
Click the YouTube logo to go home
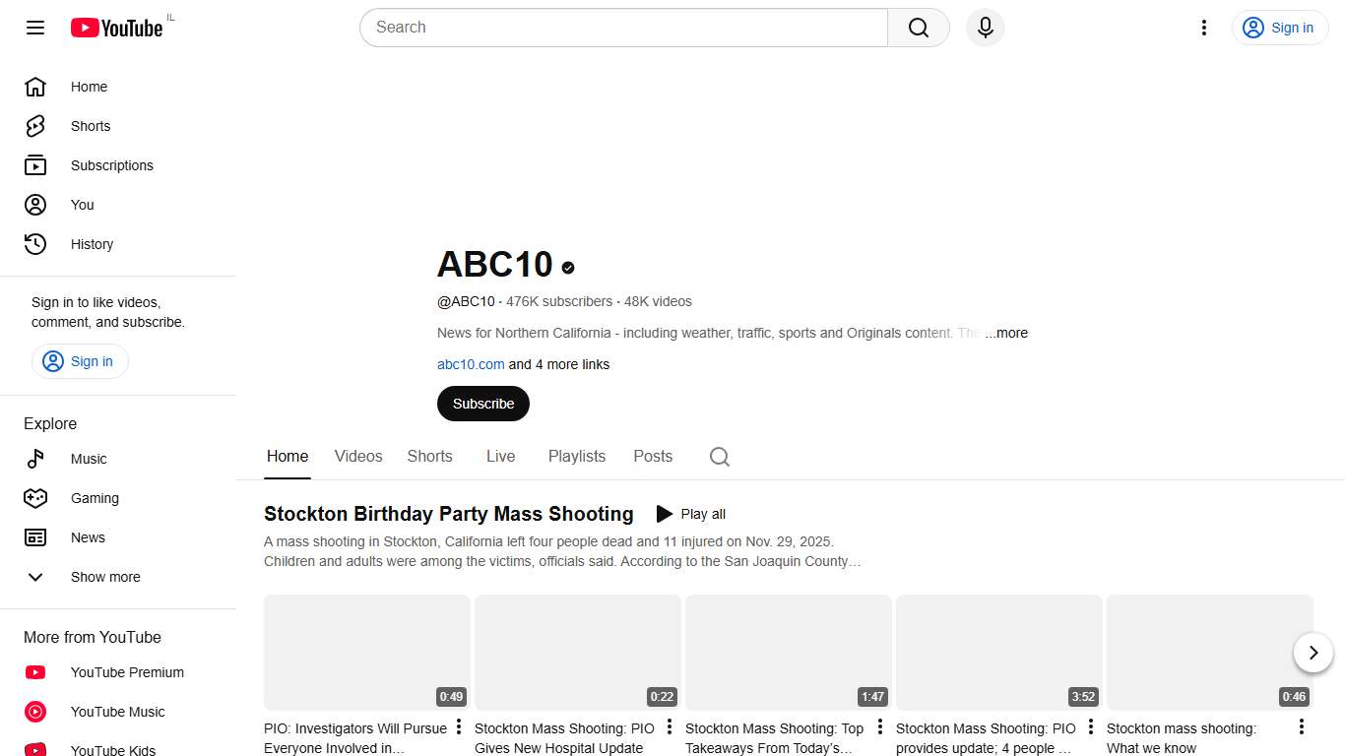coord(116,28)
